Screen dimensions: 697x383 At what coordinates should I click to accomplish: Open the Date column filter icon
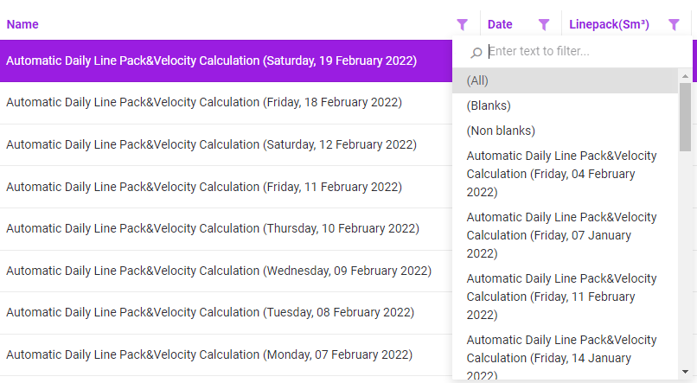point(544,25)
